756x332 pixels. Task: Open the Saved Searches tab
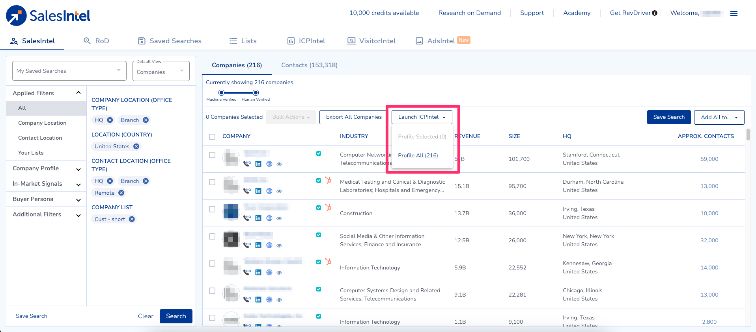point(170,41)
